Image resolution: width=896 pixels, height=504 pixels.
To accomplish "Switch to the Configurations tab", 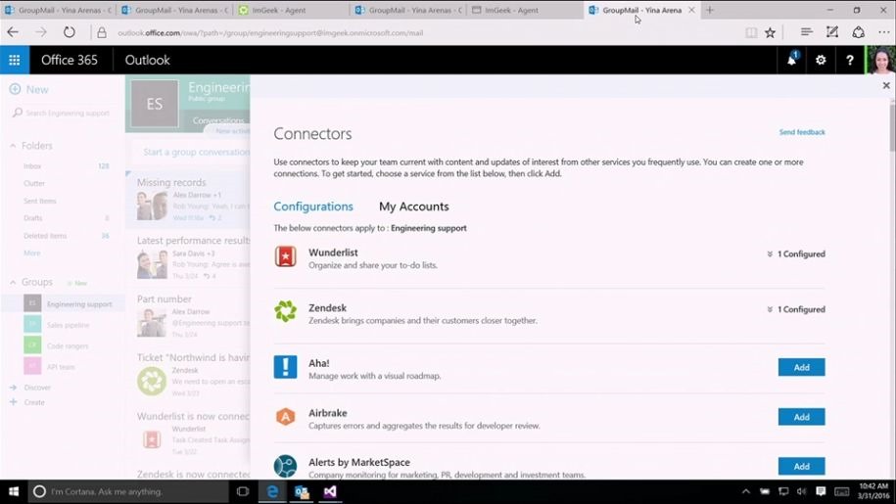I will pyautogui.click(x=313, y=206).
